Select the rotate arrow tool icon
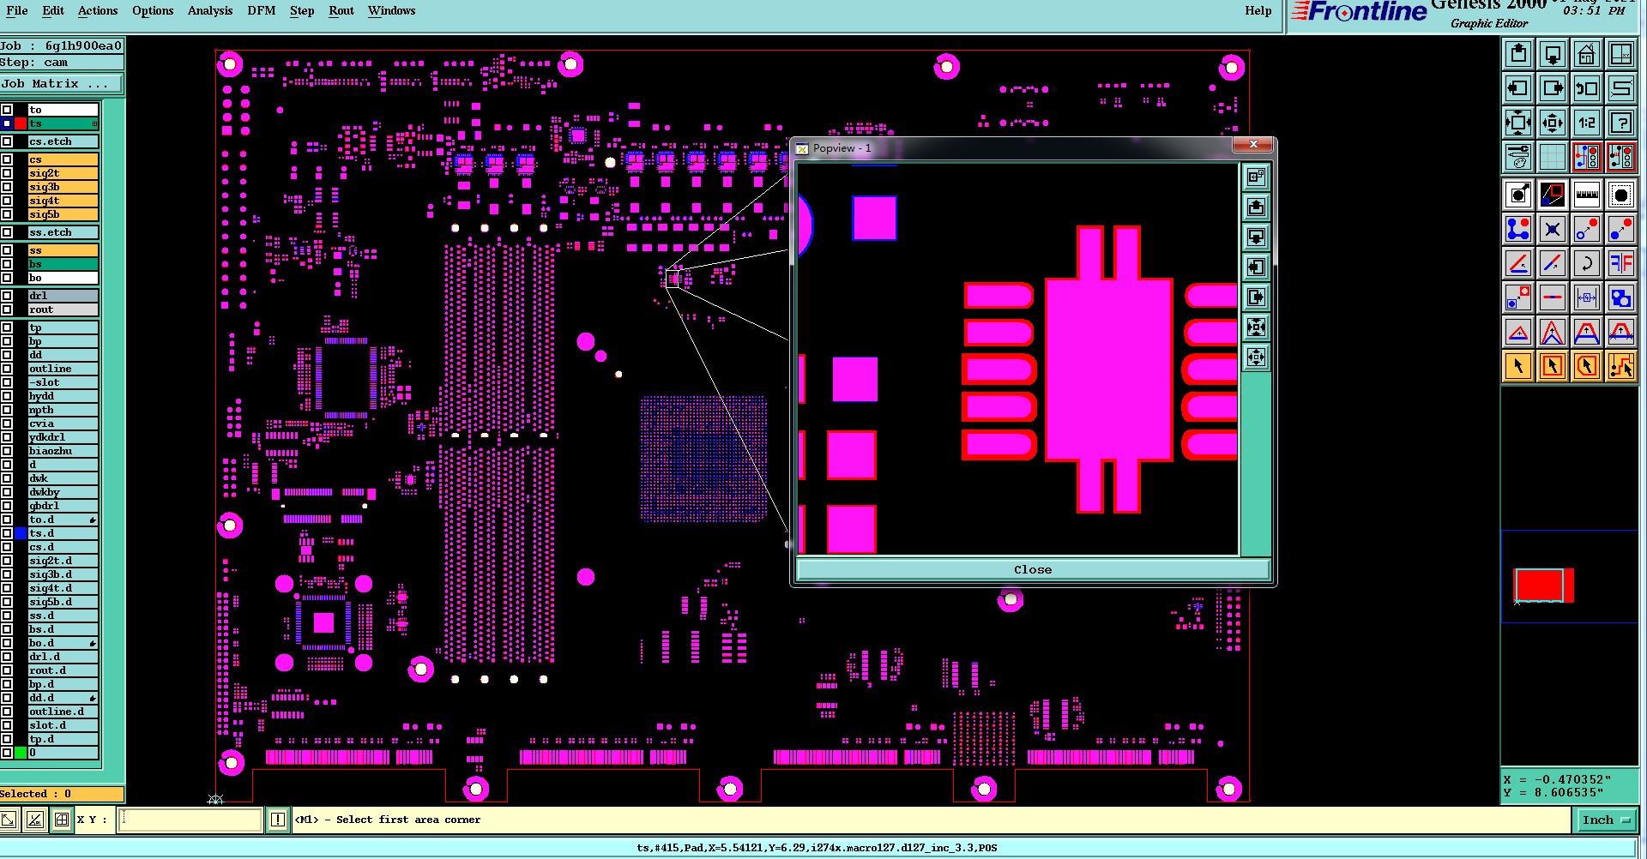This screenshot has height=859, width=1647. pos(1587,263)
